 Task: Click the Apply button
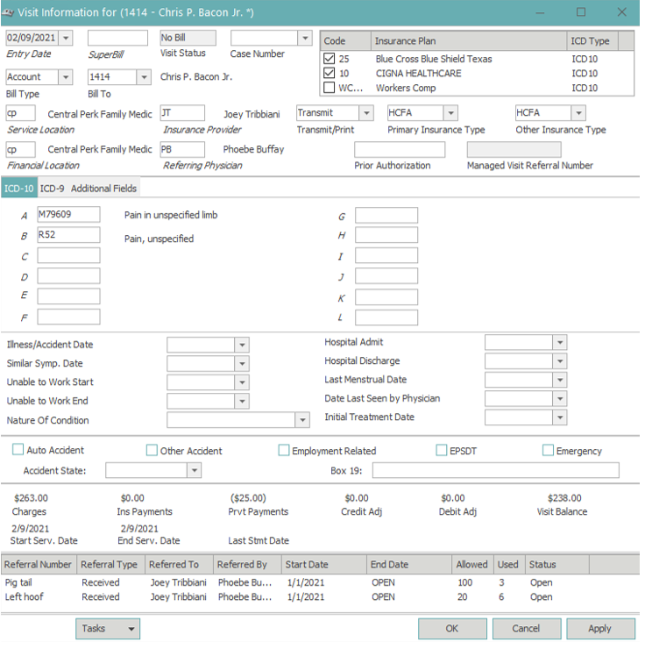click(599, 629)
